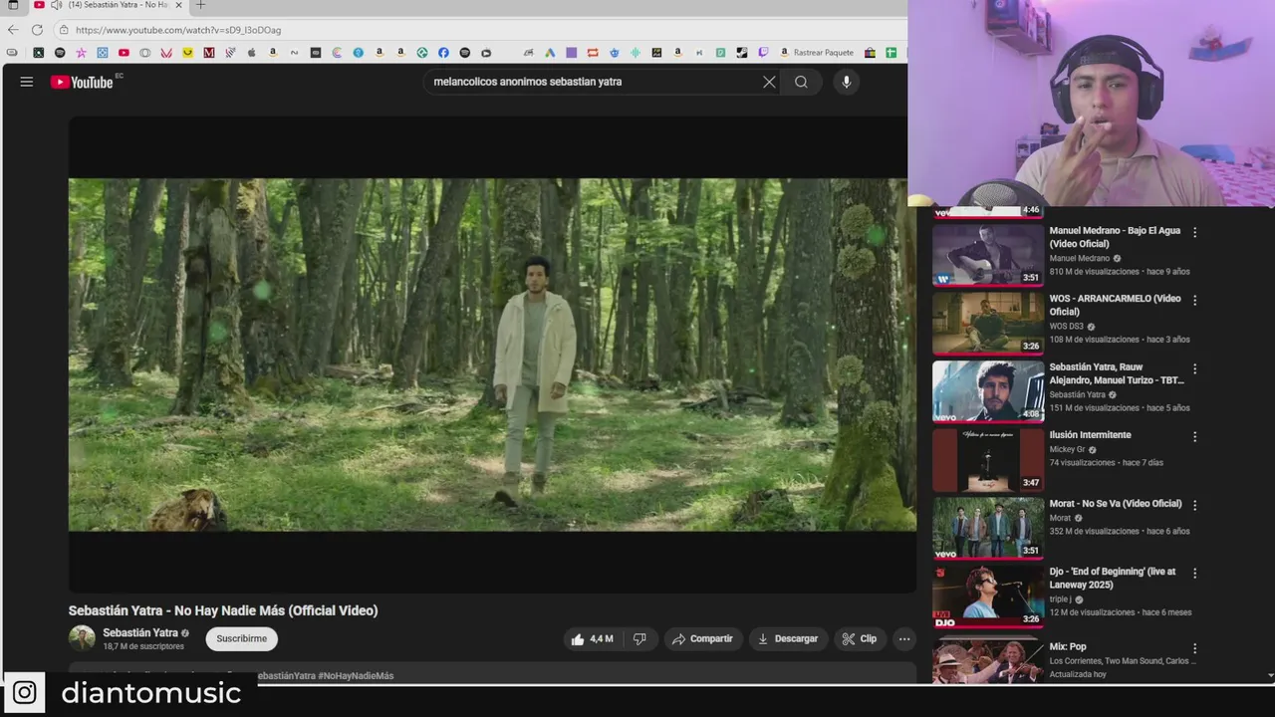Open more actions three-dot menu under video
Viewport: 1275px width, 717px height.
coord(903,639)
